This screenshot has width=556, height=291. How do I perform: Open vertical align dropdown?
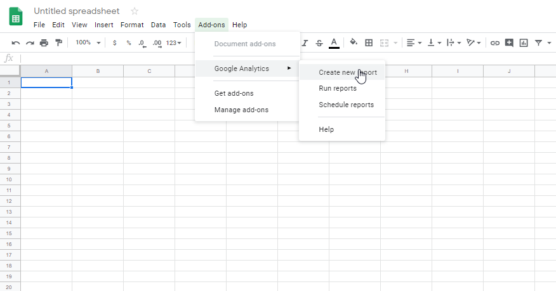(x=434, y=43)
